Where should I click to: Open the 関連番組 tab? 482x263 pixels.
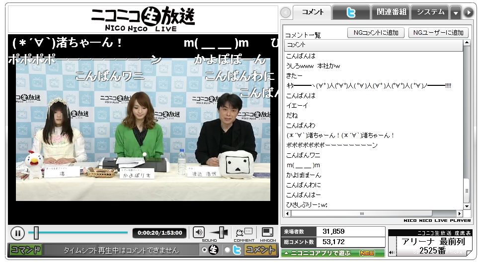coord(392,12)
